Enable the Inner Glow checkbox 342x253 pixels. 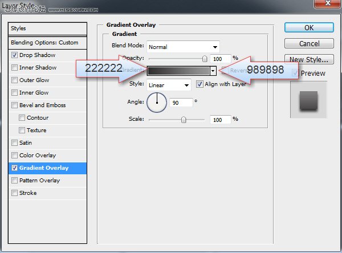coord(14,93)
